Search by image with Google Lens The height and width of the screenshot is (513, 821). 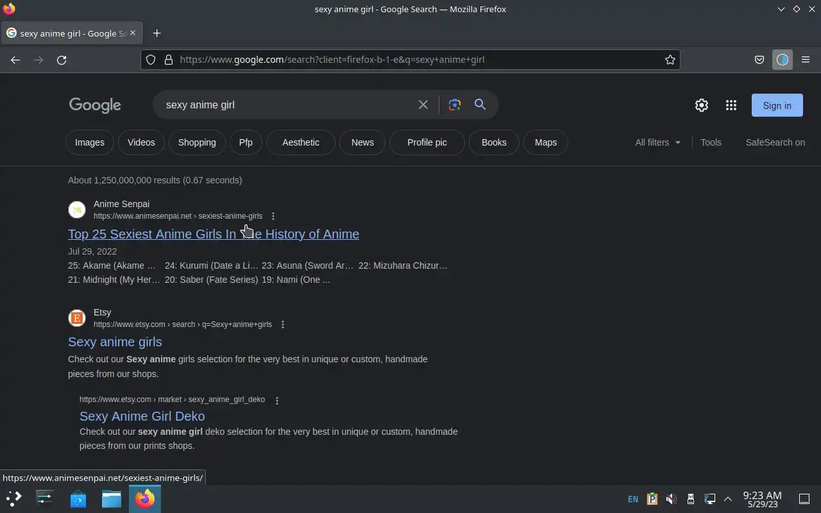click(455, 105)
